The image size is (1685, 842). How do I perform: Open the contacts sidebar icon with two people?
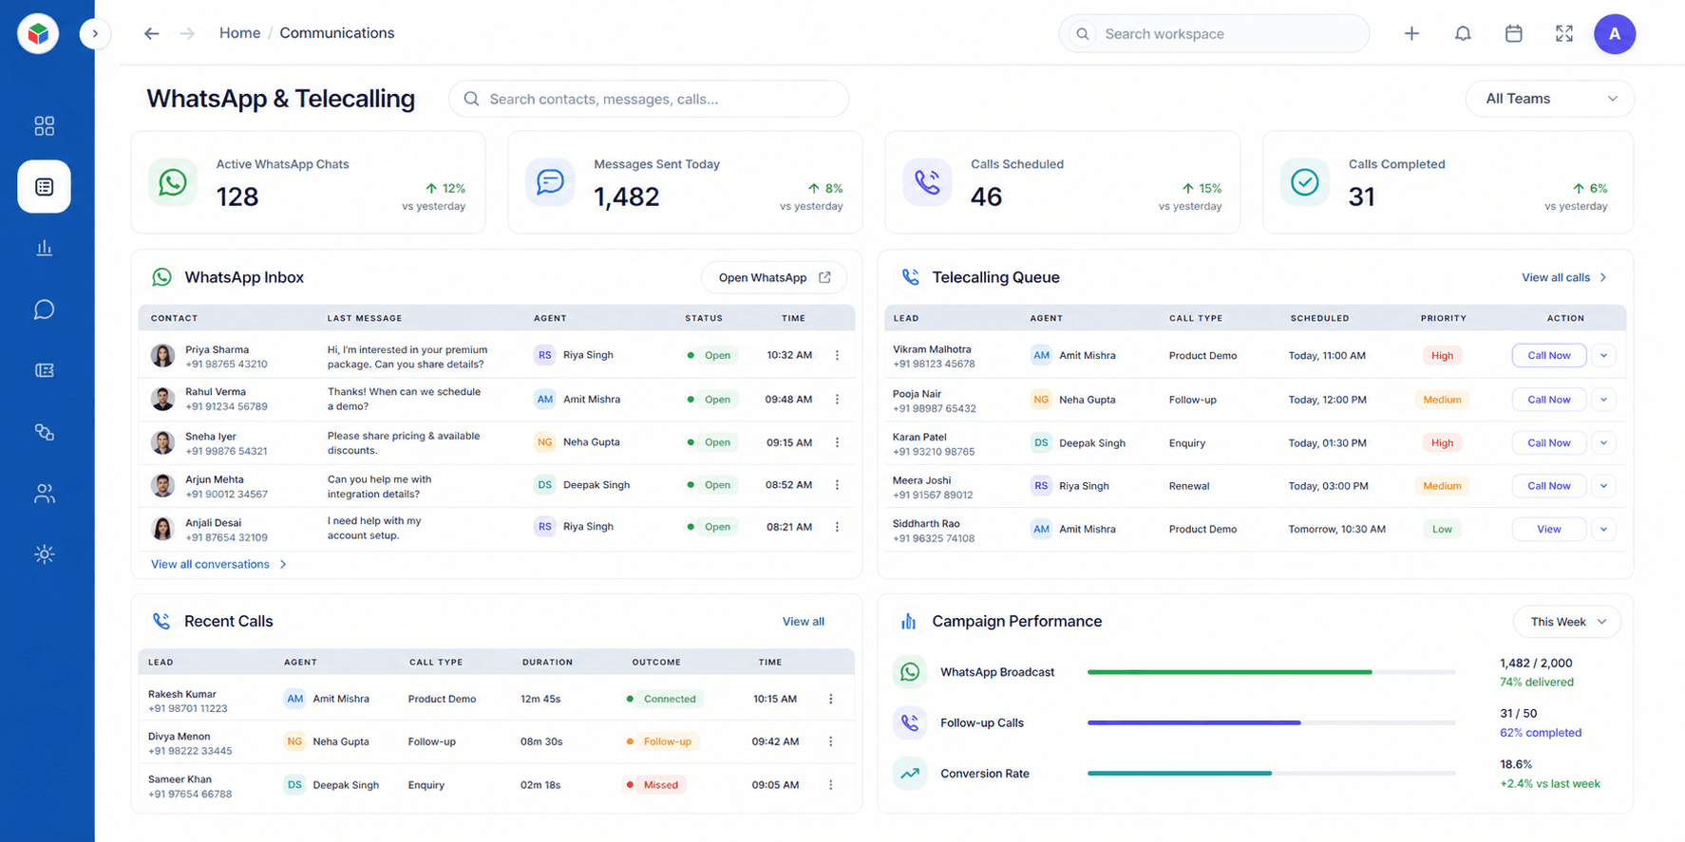(x=44, y=494)
